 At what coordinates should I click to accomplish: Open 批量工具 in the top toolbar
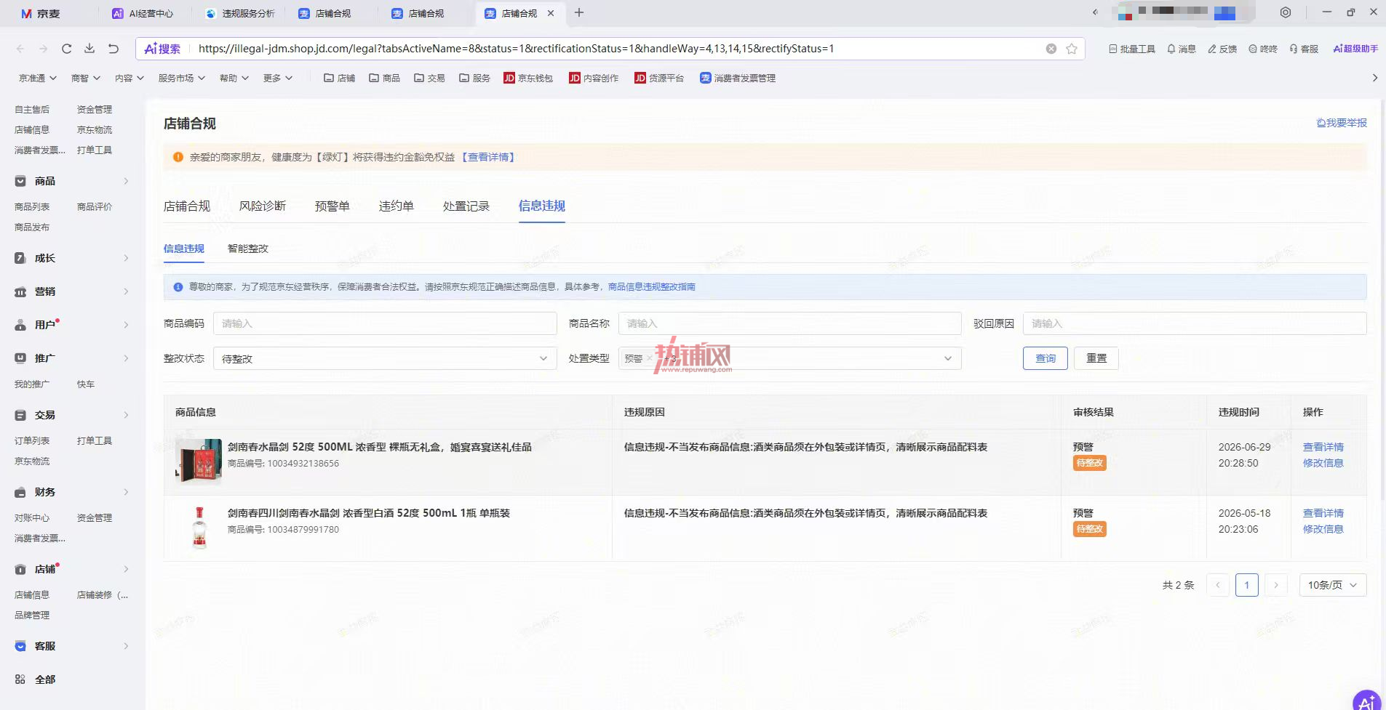point(1132,49)
